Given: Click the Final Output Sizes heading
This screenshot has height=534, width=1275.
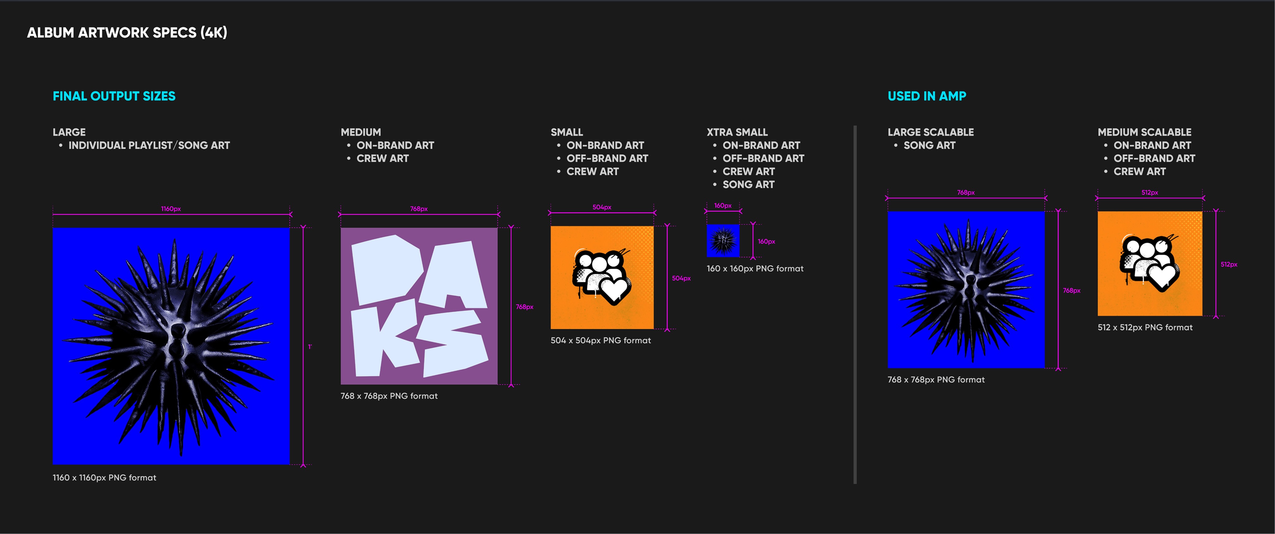Looking at the screenshot, I should click(x=114, y=96).
